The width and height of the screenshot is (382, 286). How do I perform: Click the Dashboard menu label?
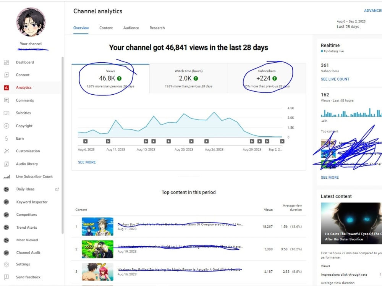point(25,62)
